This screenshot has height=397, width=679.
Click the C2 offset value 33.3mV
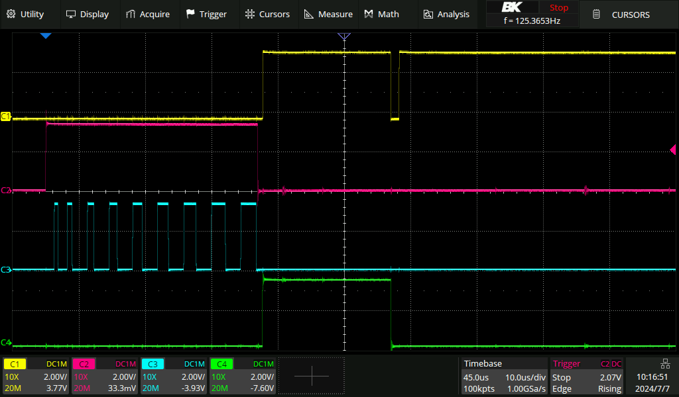pyautogui.click(x=122, y=388)
